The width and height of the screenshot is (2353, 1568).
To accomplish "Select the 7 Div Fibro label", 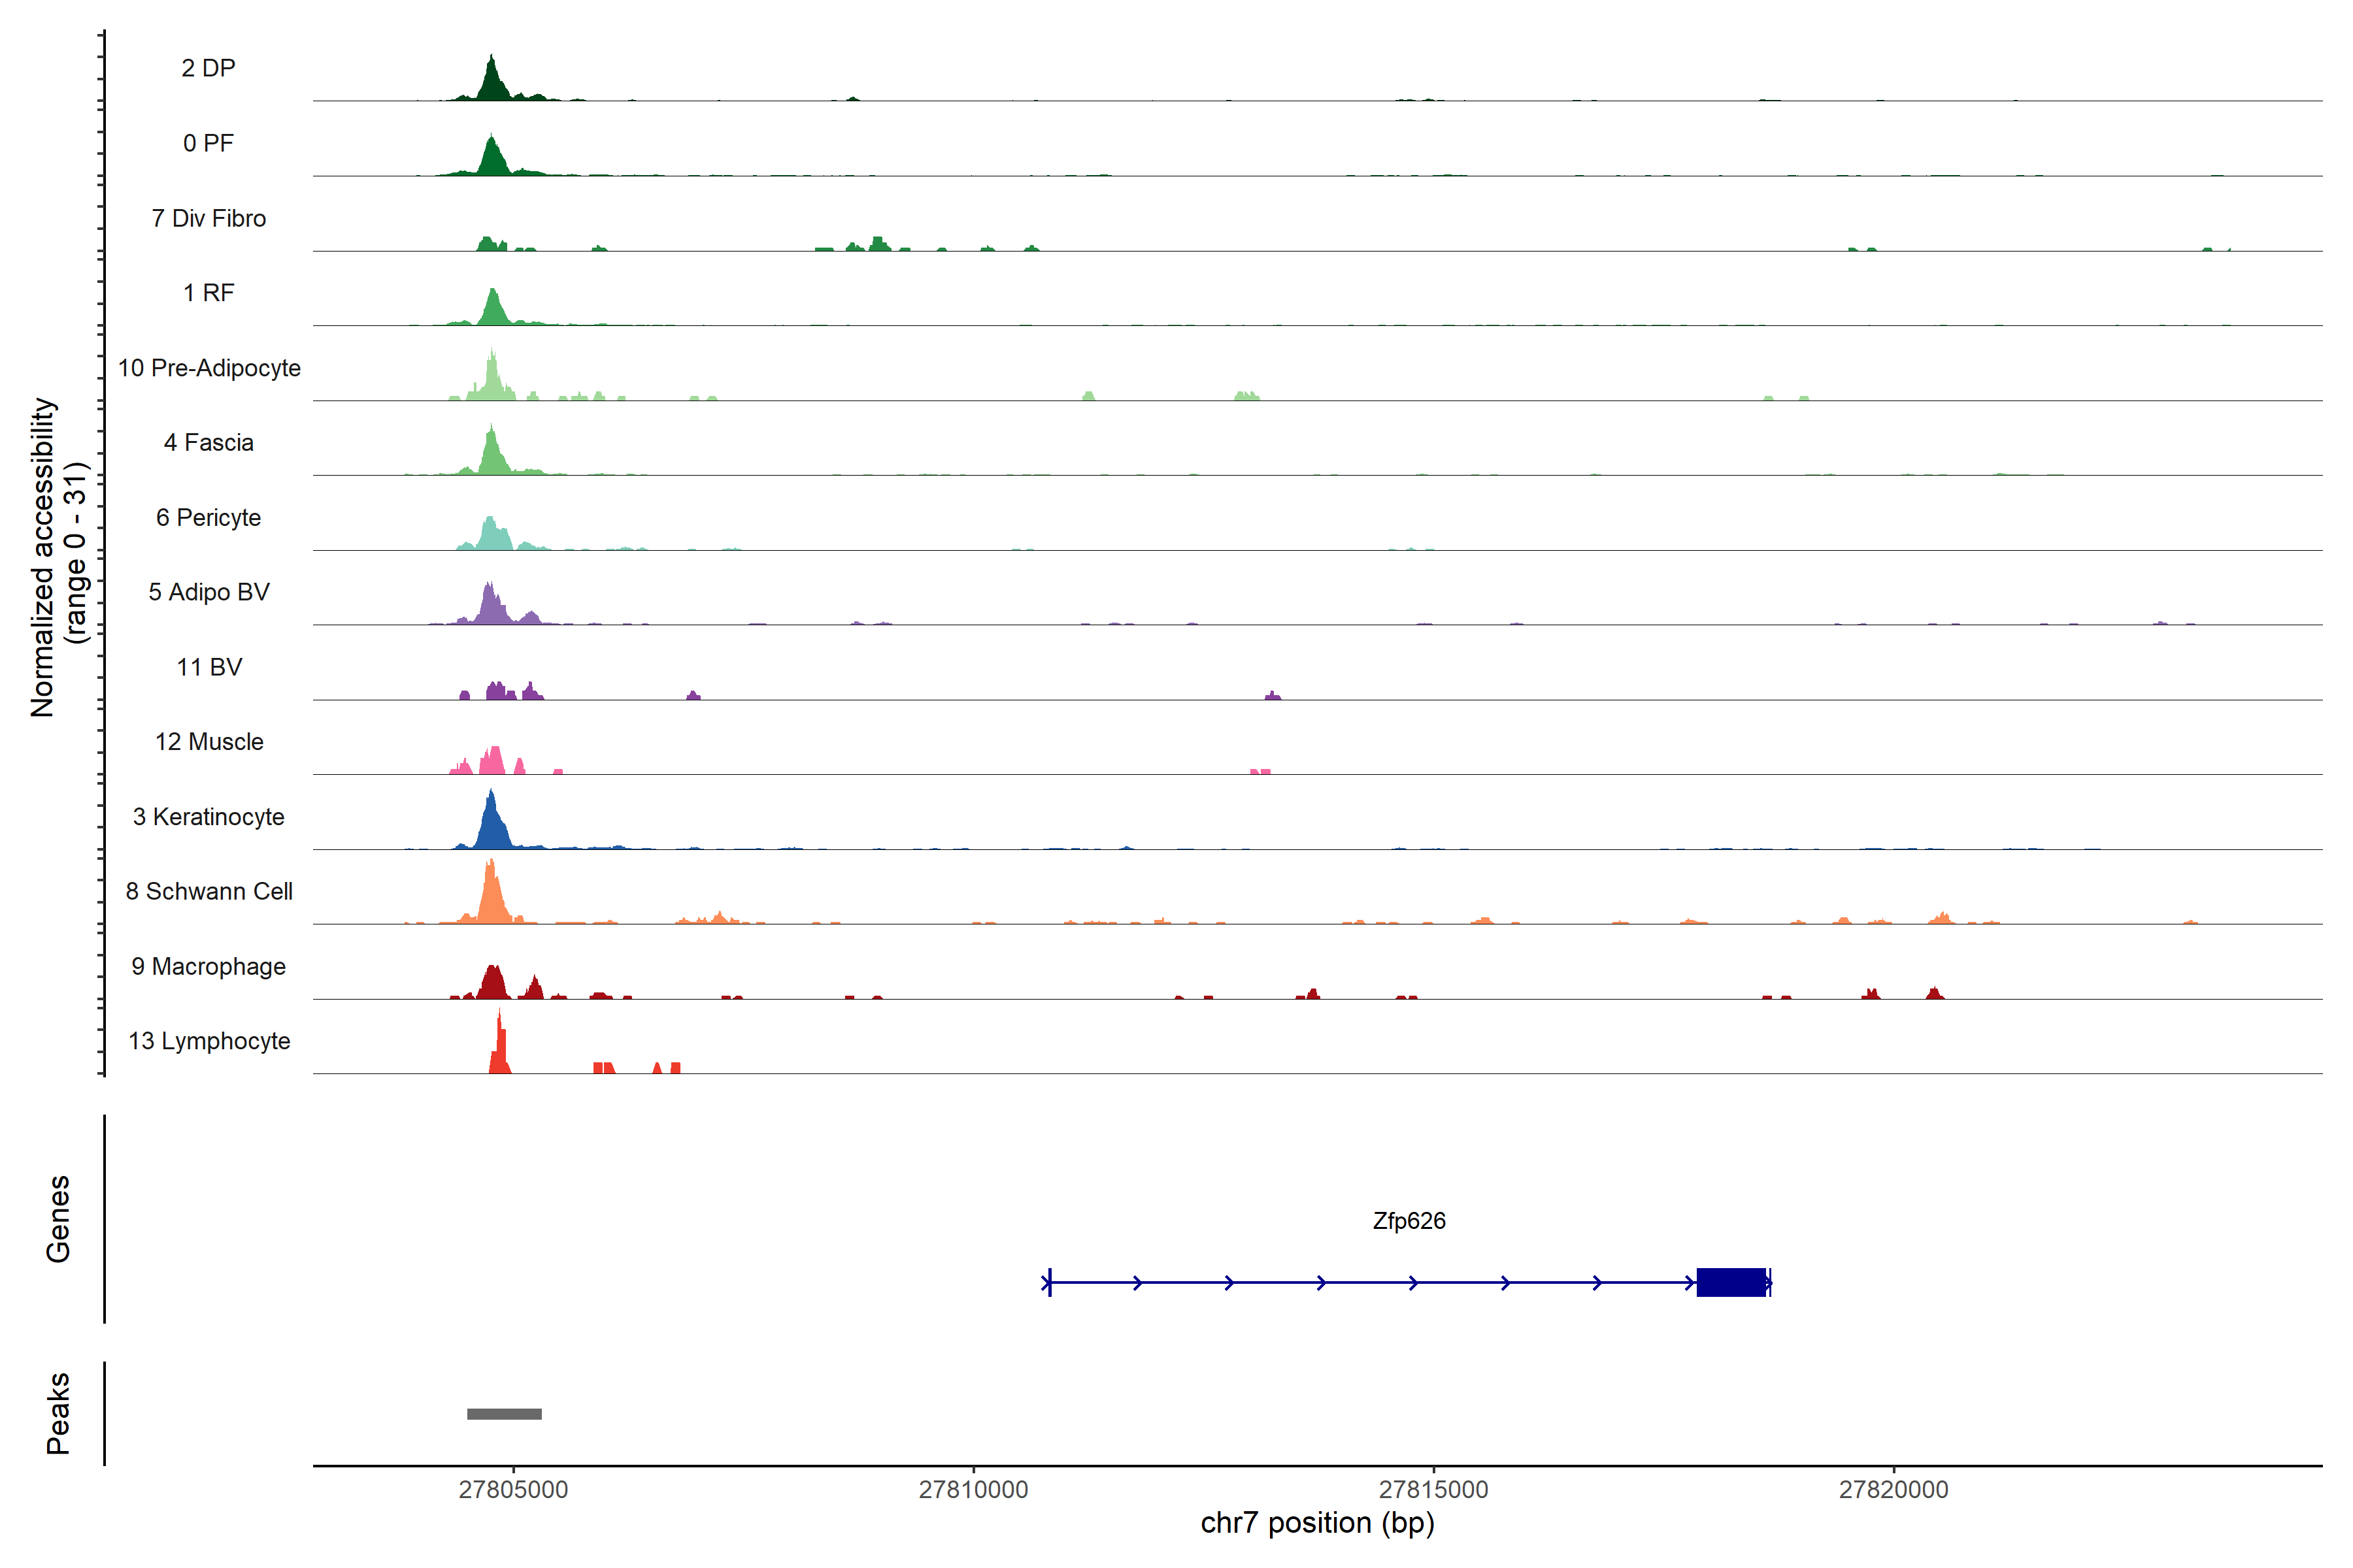I will pos(208,218).
